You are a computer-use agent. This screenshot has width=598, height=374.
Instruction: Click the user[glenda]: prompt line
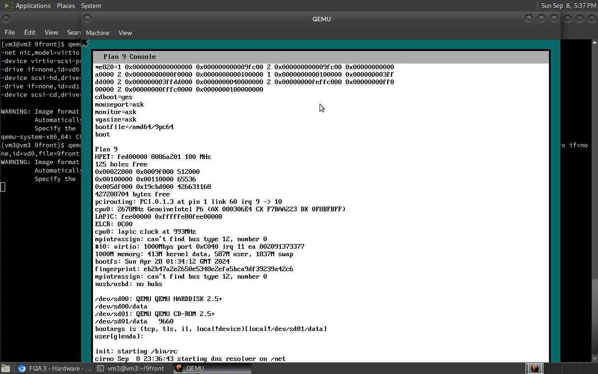click(x=119, y=336)
